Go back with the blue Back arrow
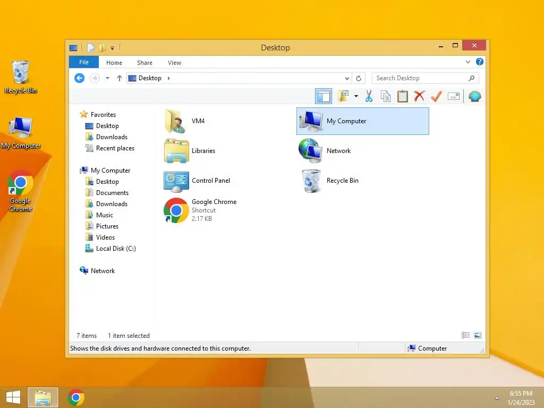 (80, 78)
